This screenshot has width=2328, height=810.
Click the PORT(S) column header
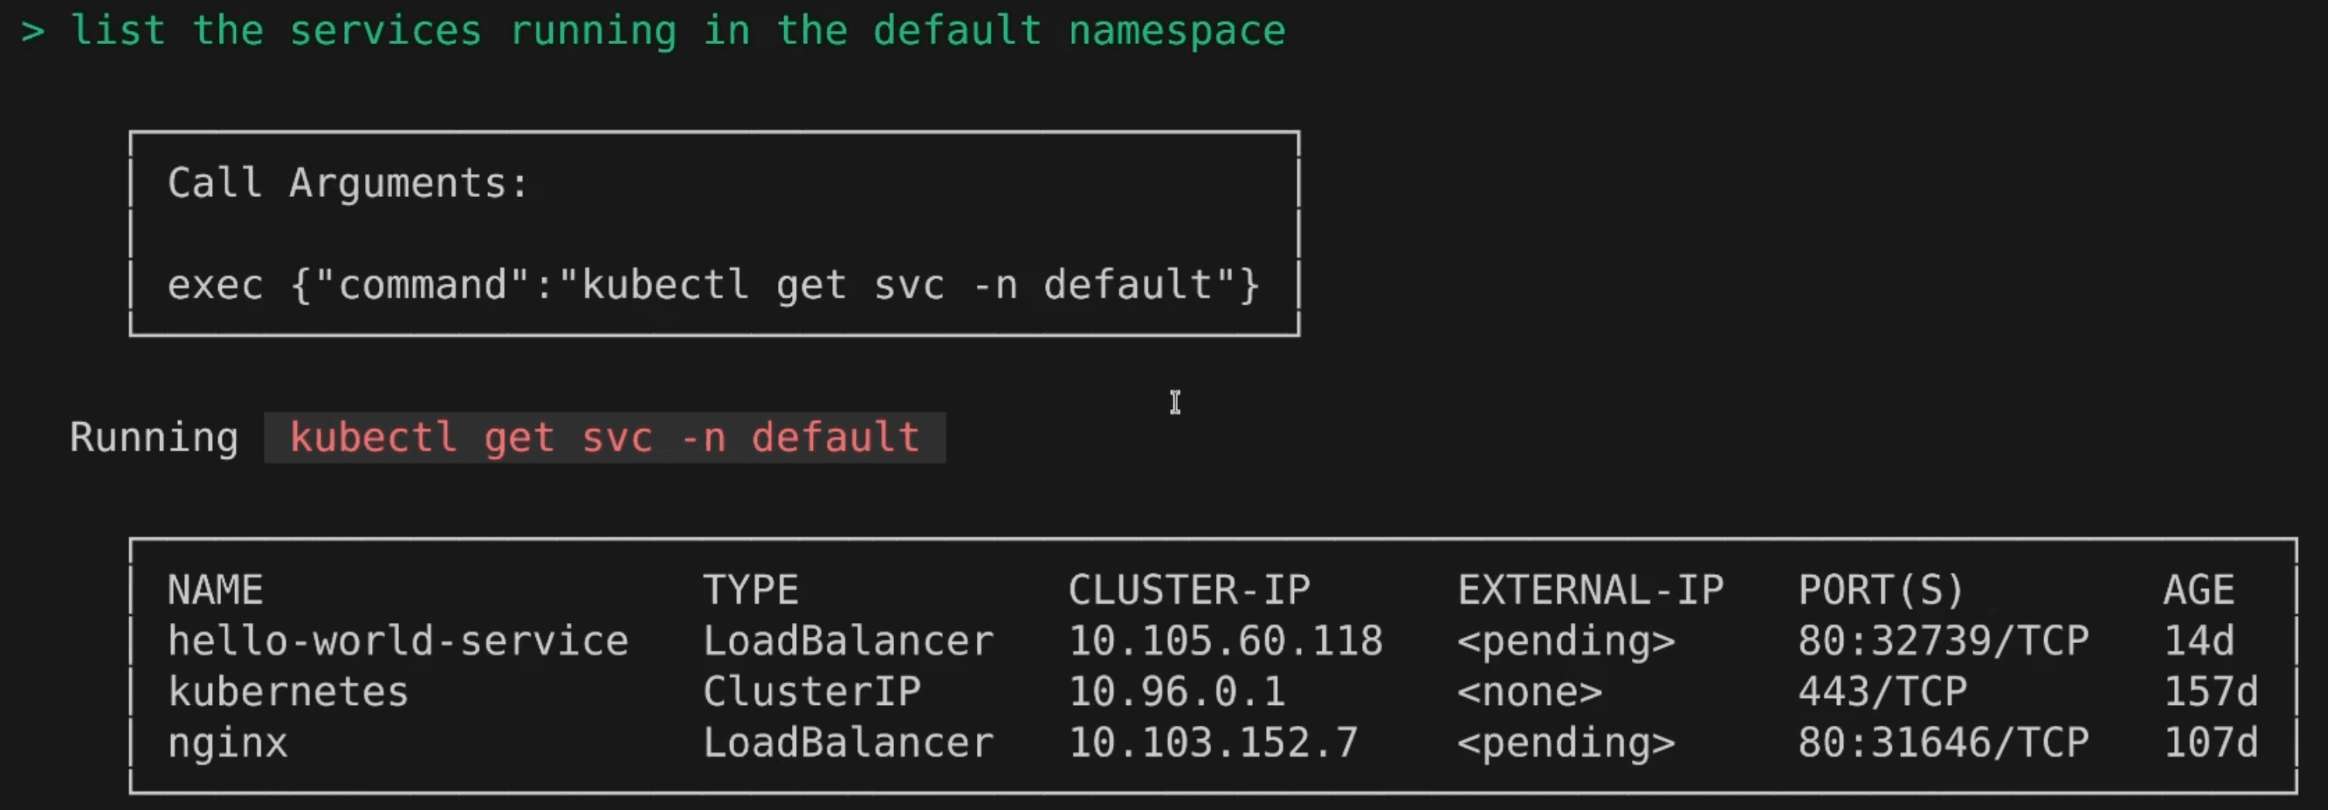point(1881,590)
